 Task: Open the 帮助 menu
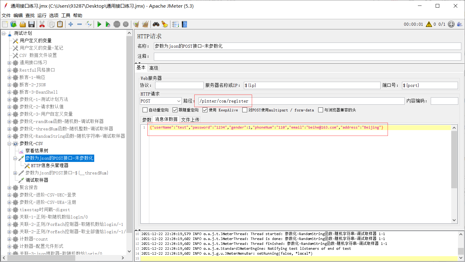pyautogui.click(x=78, y=15)
